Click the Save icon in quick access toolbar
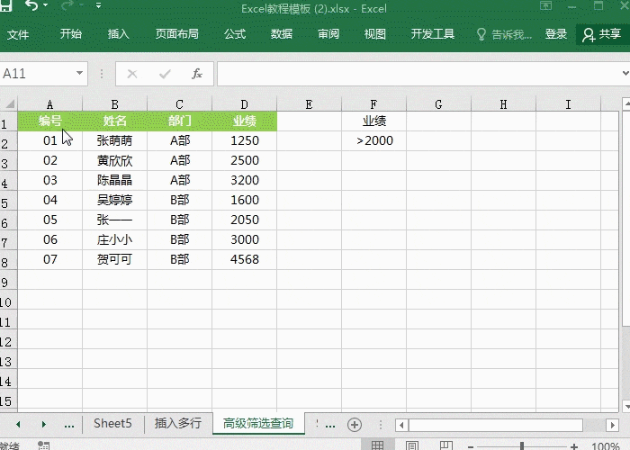The height and width of the screenshot is (450, 630). pyautogui.click(x=5, y=4)
